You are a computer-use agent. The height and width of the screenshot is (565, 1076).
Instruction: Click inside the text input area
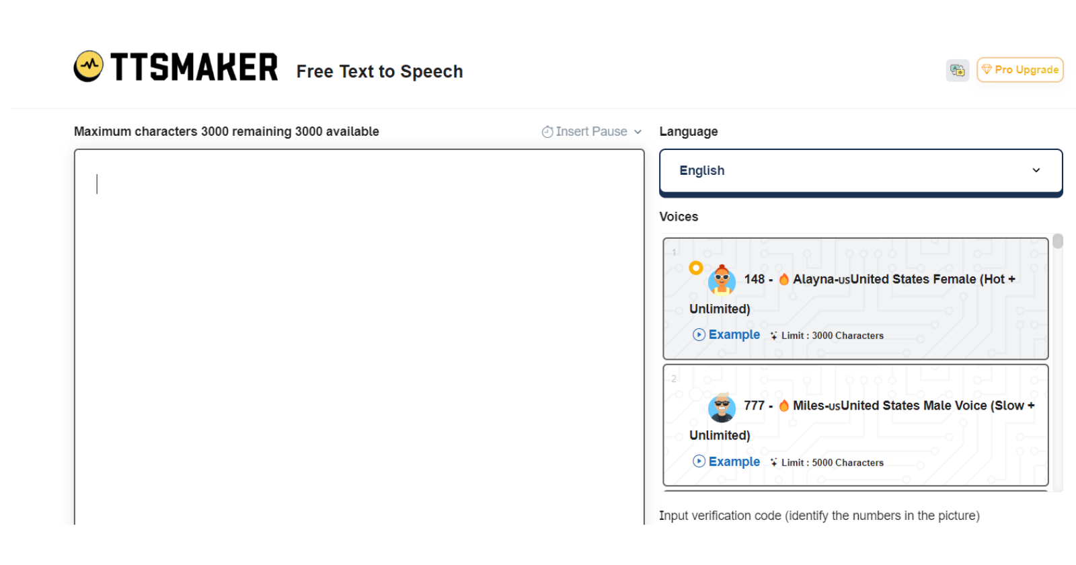(359, 336)
